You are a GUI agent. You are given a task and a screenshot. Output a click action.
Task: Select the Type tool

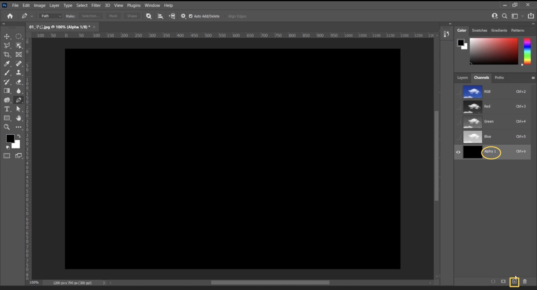[7, 109]
